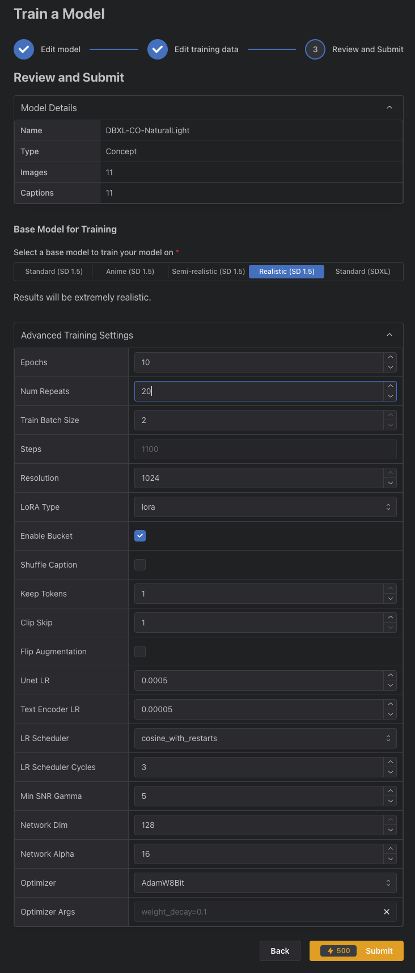415x973 pixels.
Task: Open the LR Scheduler dropdown
Action: 265,738
